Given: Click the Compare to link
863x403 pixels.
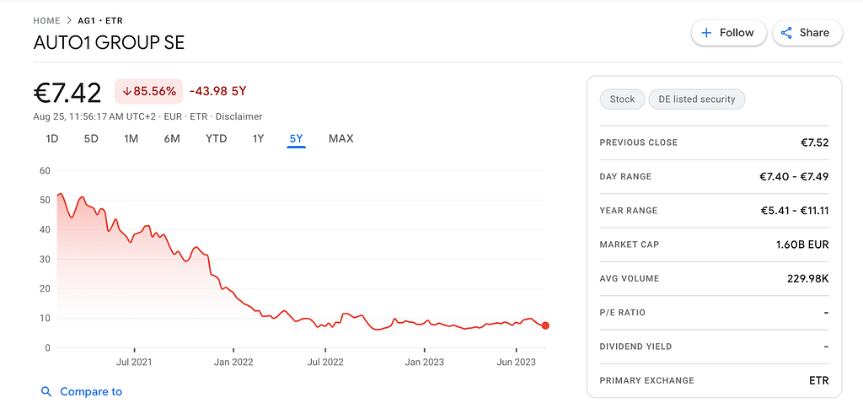Looking at the screenshot, I should pos(91,392).
